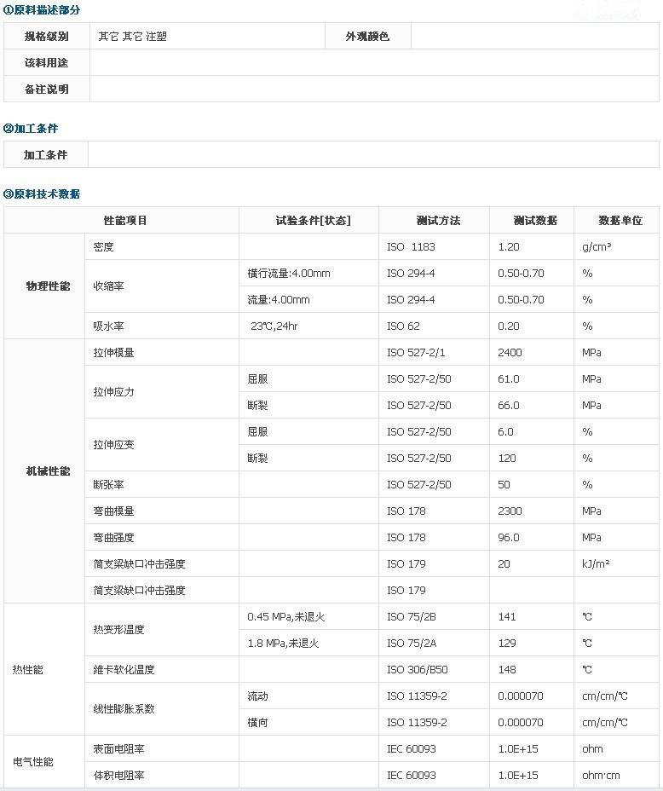This screenshot has height=791, width=663.
Task: Click the ②加工条件 section heading
Action: click(x=31, y=129)
